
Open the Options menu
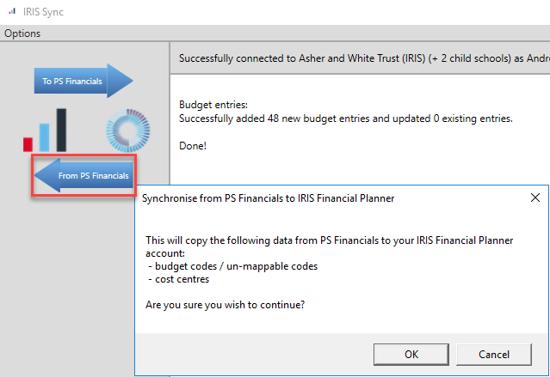point(22,33)
